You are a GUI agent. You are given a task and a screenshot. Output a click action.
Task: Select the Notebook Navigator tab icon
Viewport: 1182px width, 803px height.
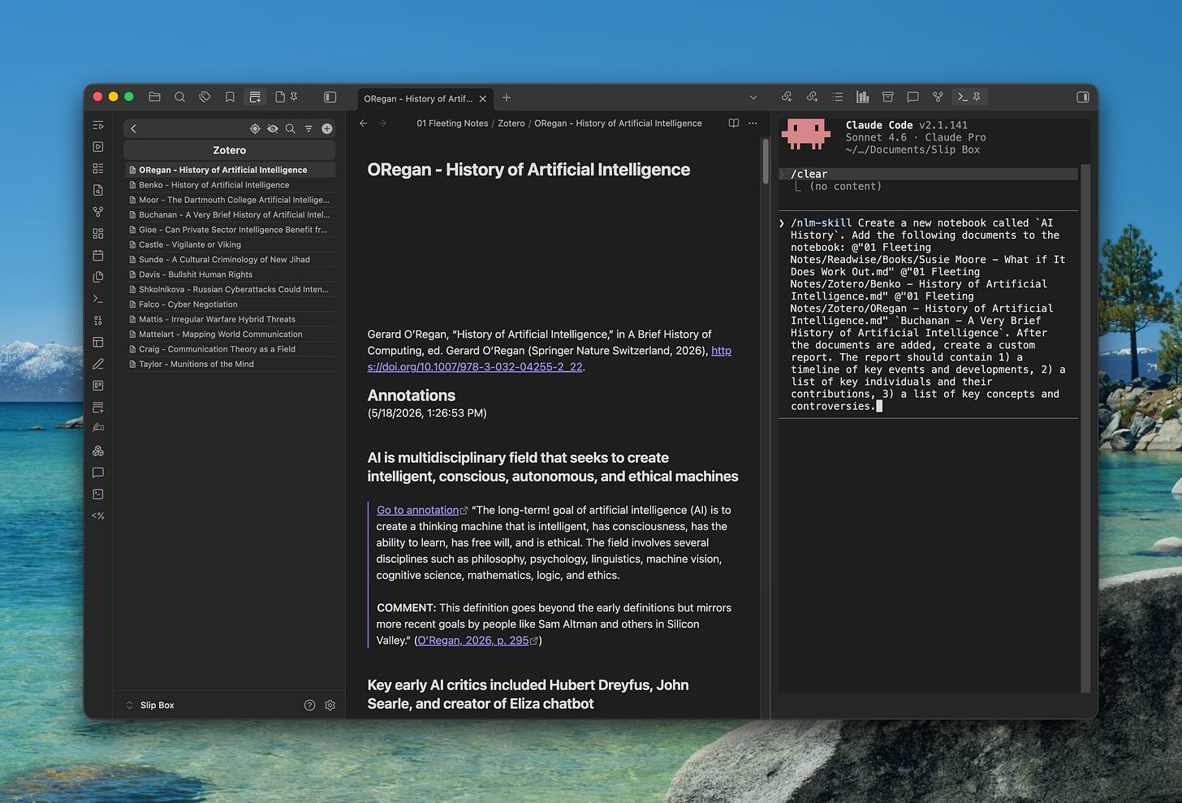(255, 97)
